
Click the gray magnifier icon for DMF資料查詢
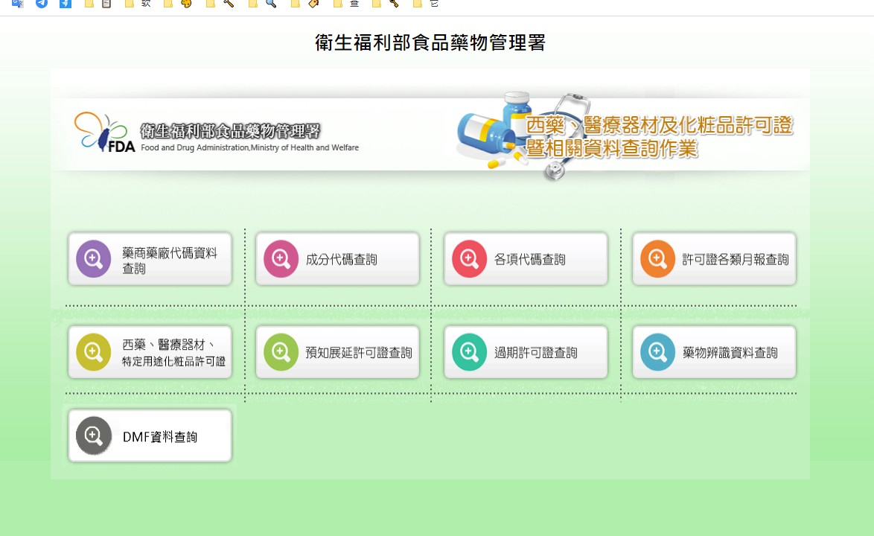tap(94, 435)
